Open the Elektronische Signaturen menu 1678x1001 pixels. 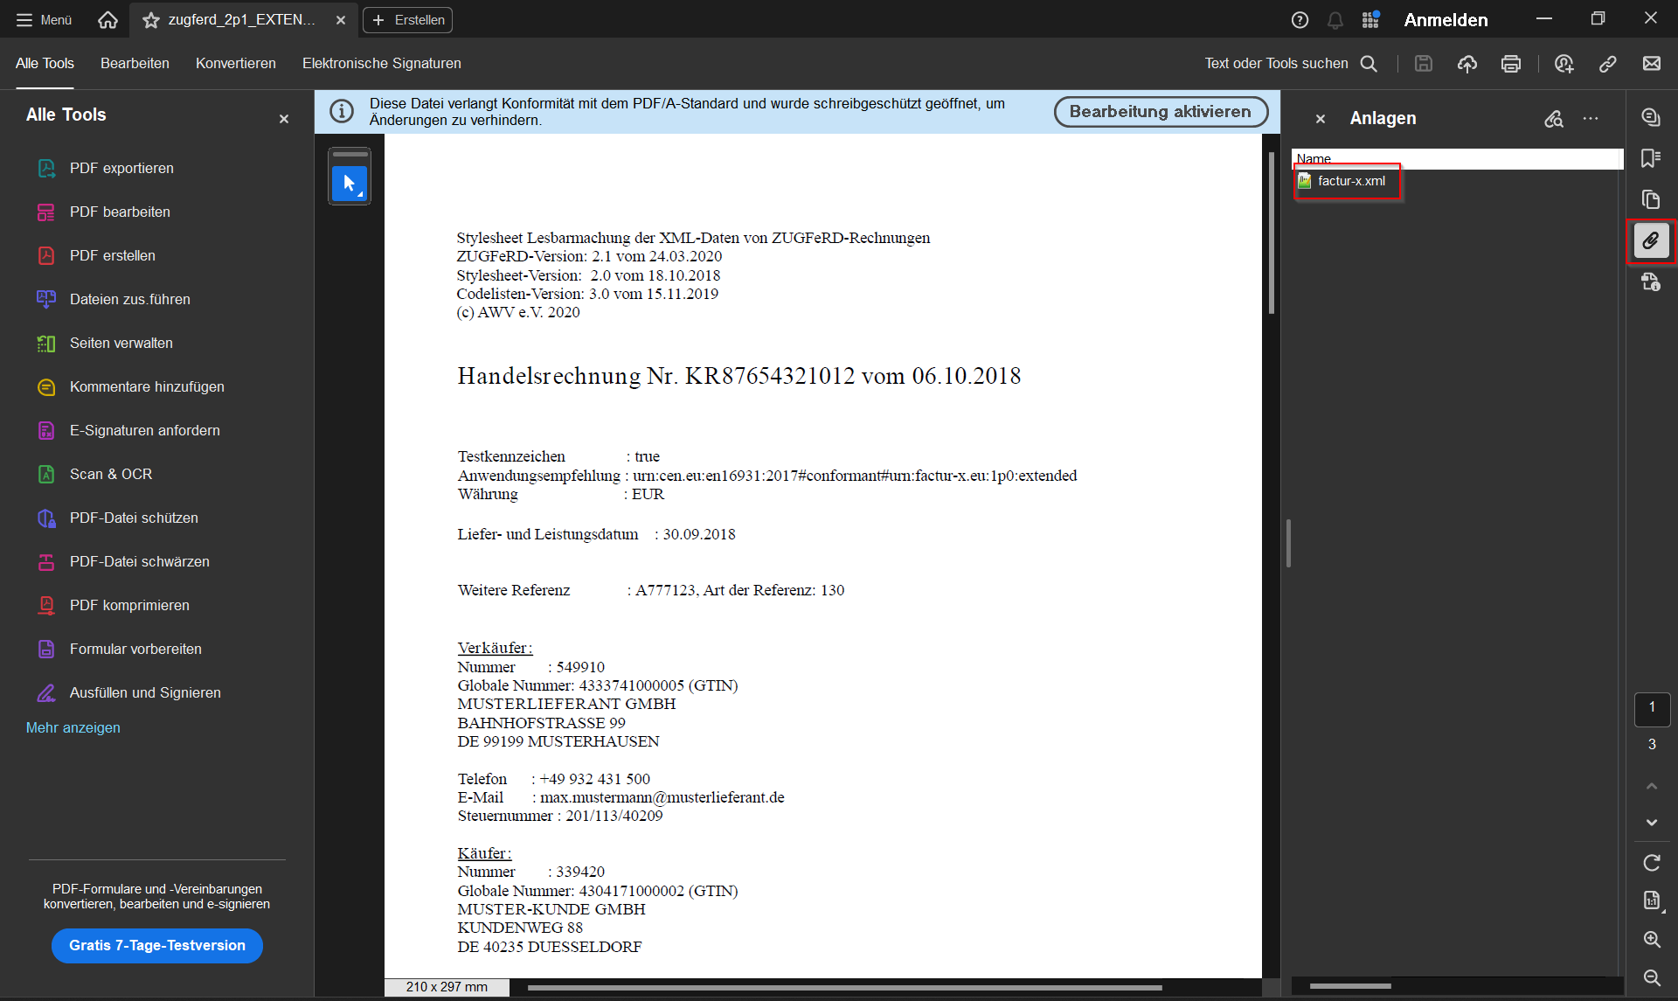(x=382, y=63)
